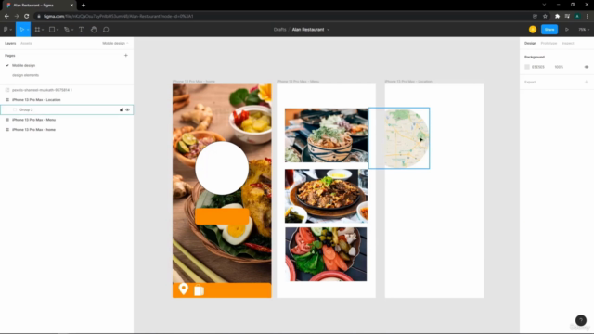Edit the background opacity 100% field
This screenshot has width=594, height=334.
tap(559, 67)
